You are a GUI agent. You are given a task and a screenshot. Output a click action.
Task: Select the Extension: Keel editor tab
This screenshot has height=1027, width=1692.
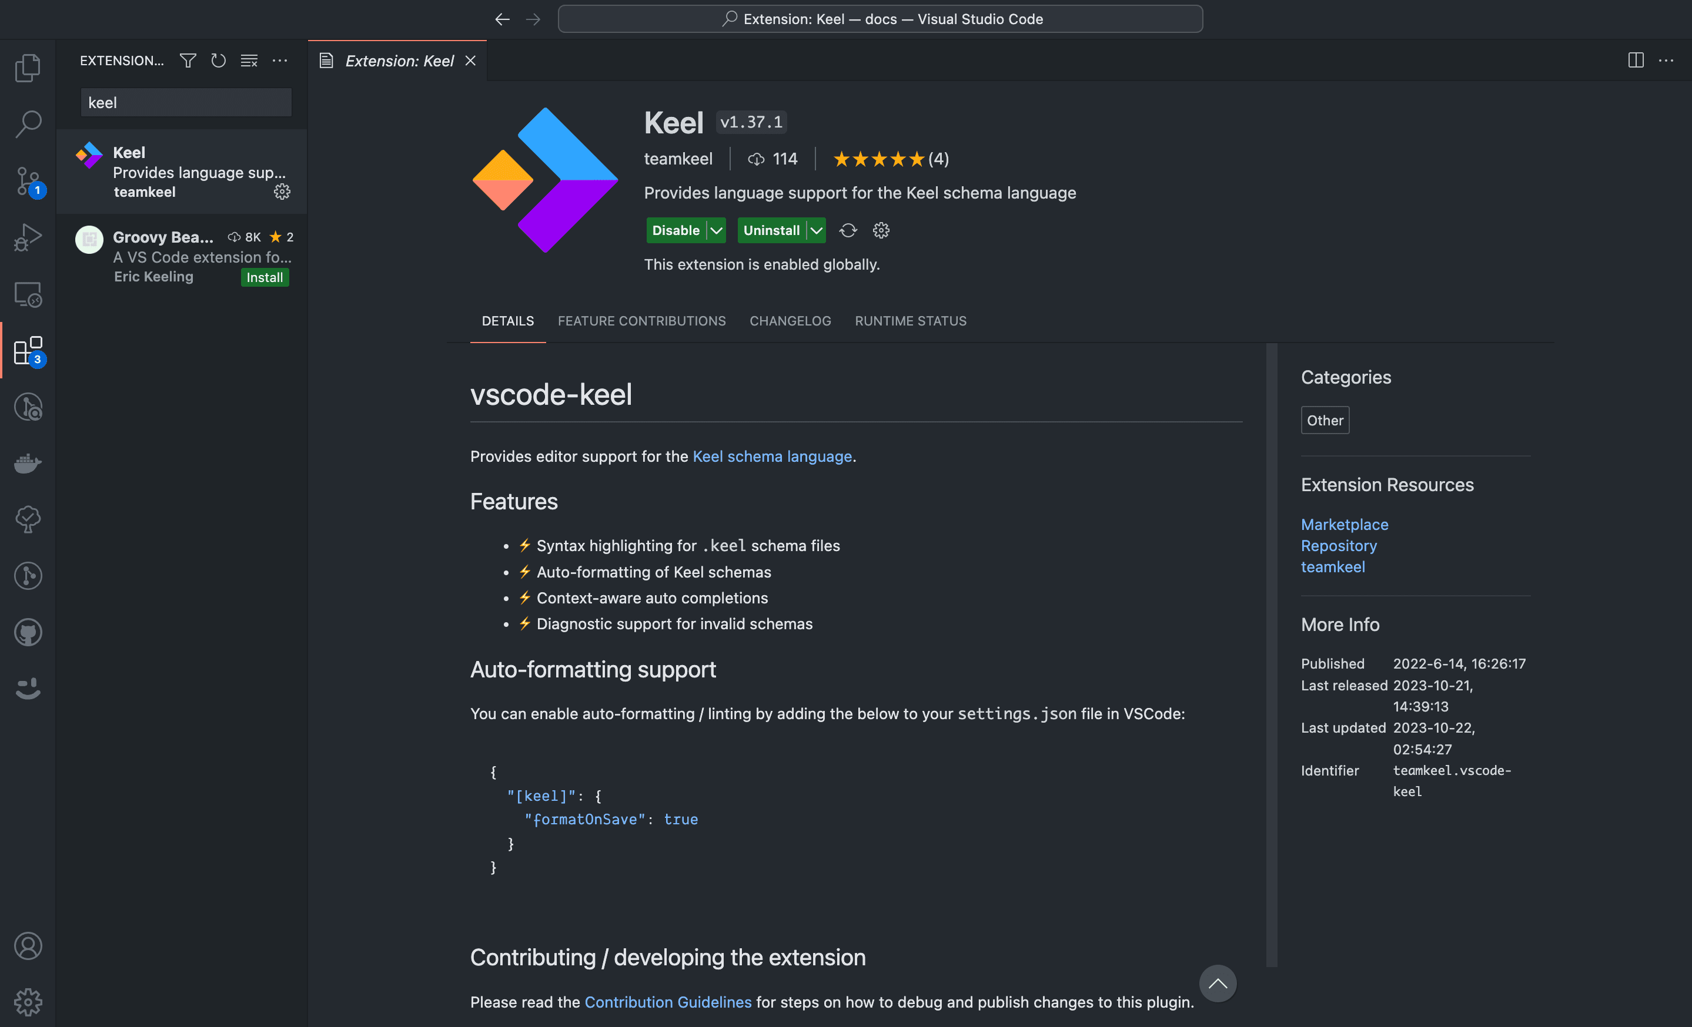398,61
